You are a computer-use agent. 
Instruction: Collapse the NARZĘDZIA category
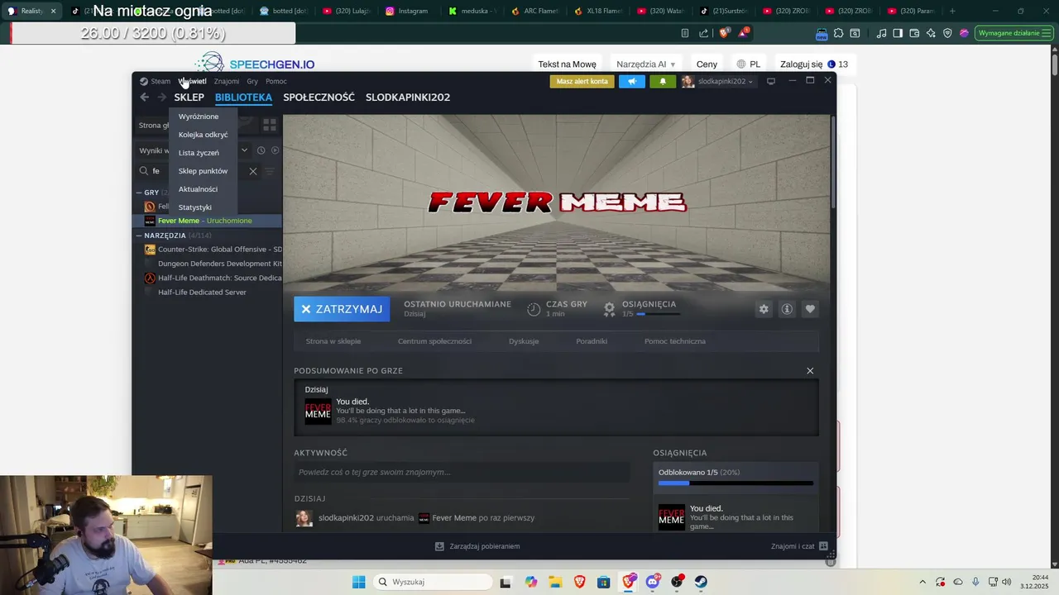tap(140, 236)
